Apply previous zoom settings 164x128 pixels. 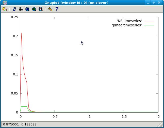pyautogui.click(x=27, y=9)
